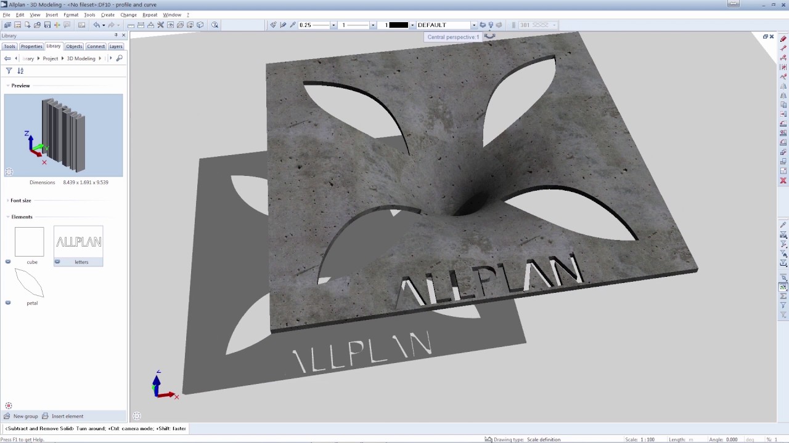Image resolution: width=789 pixels, height=443 pixels.
Task: Open the DEFAULT layer dropdown
Action: tap(473, 25)
